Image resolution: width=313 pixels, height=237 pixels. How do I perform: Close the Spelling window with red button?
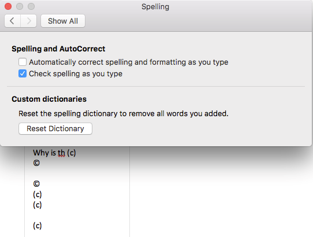[8, 6]
